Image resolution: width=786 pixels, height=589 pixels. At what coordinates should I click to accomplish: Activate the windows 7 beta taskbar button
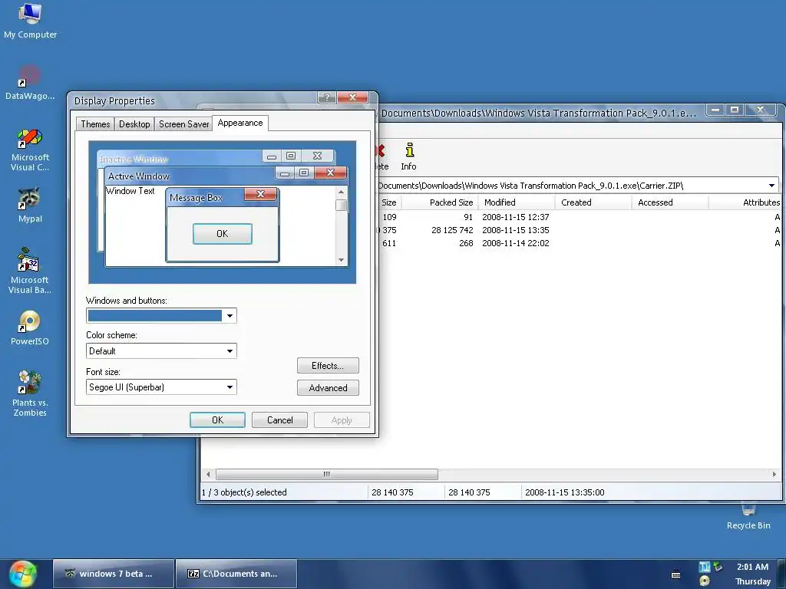114,574
